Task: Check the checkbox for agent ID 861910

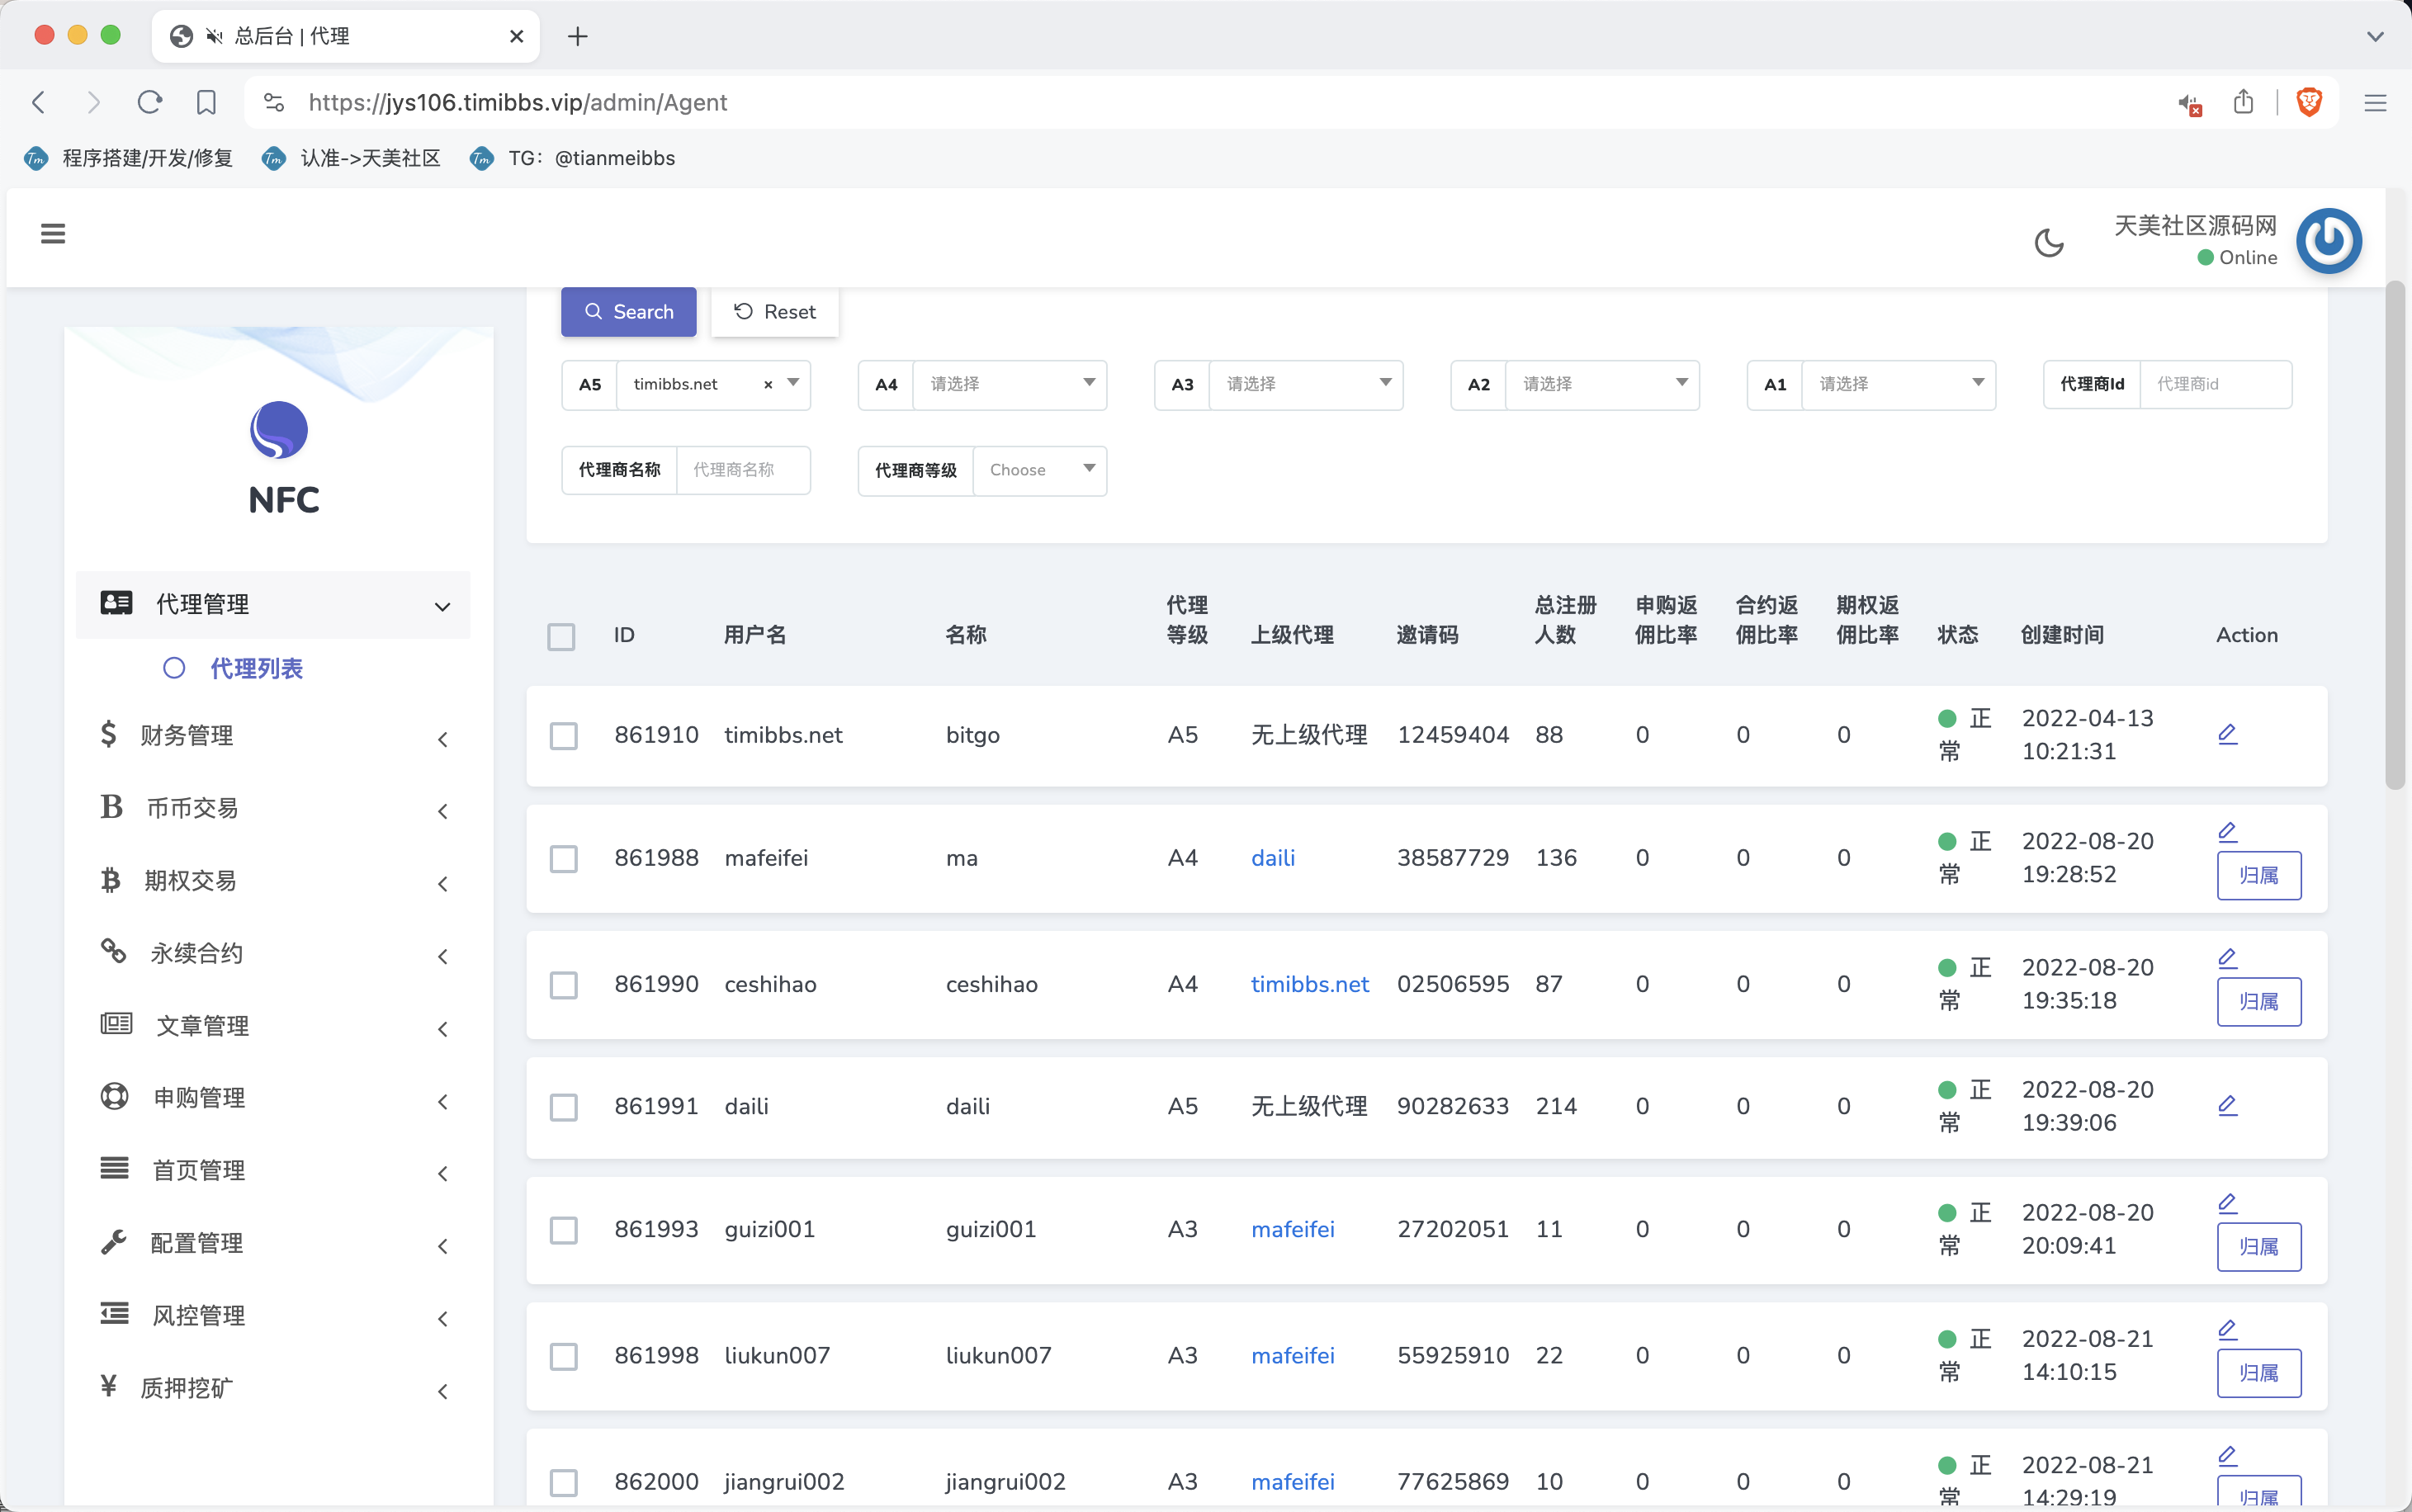Action: [562, 734]
